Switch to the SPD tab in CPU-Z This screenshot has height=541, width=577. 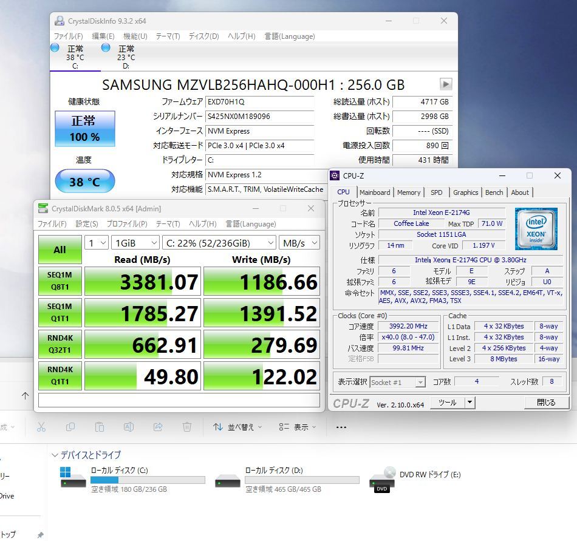(437, 192)
